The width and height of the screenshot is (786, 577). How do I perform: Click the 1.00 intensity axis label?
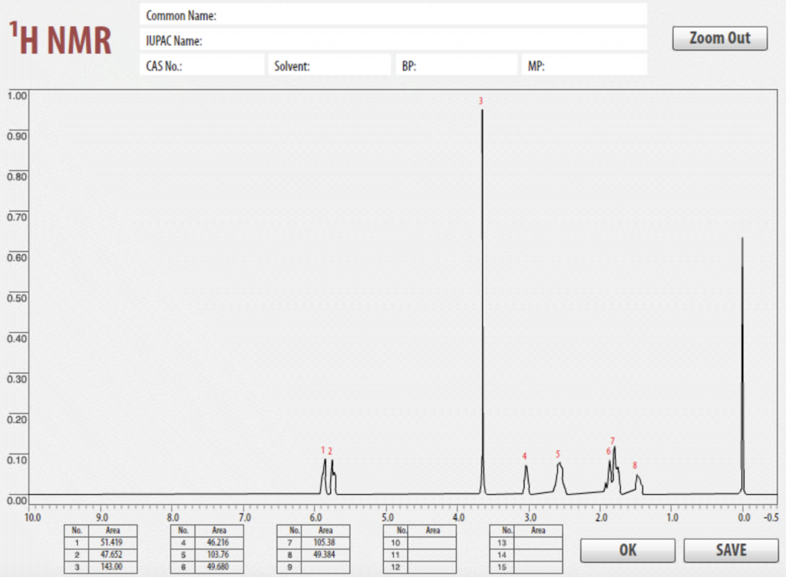[17, 96]
